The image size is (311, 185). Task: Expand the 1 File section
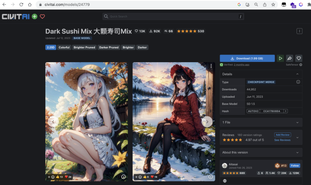click(297, 122)
